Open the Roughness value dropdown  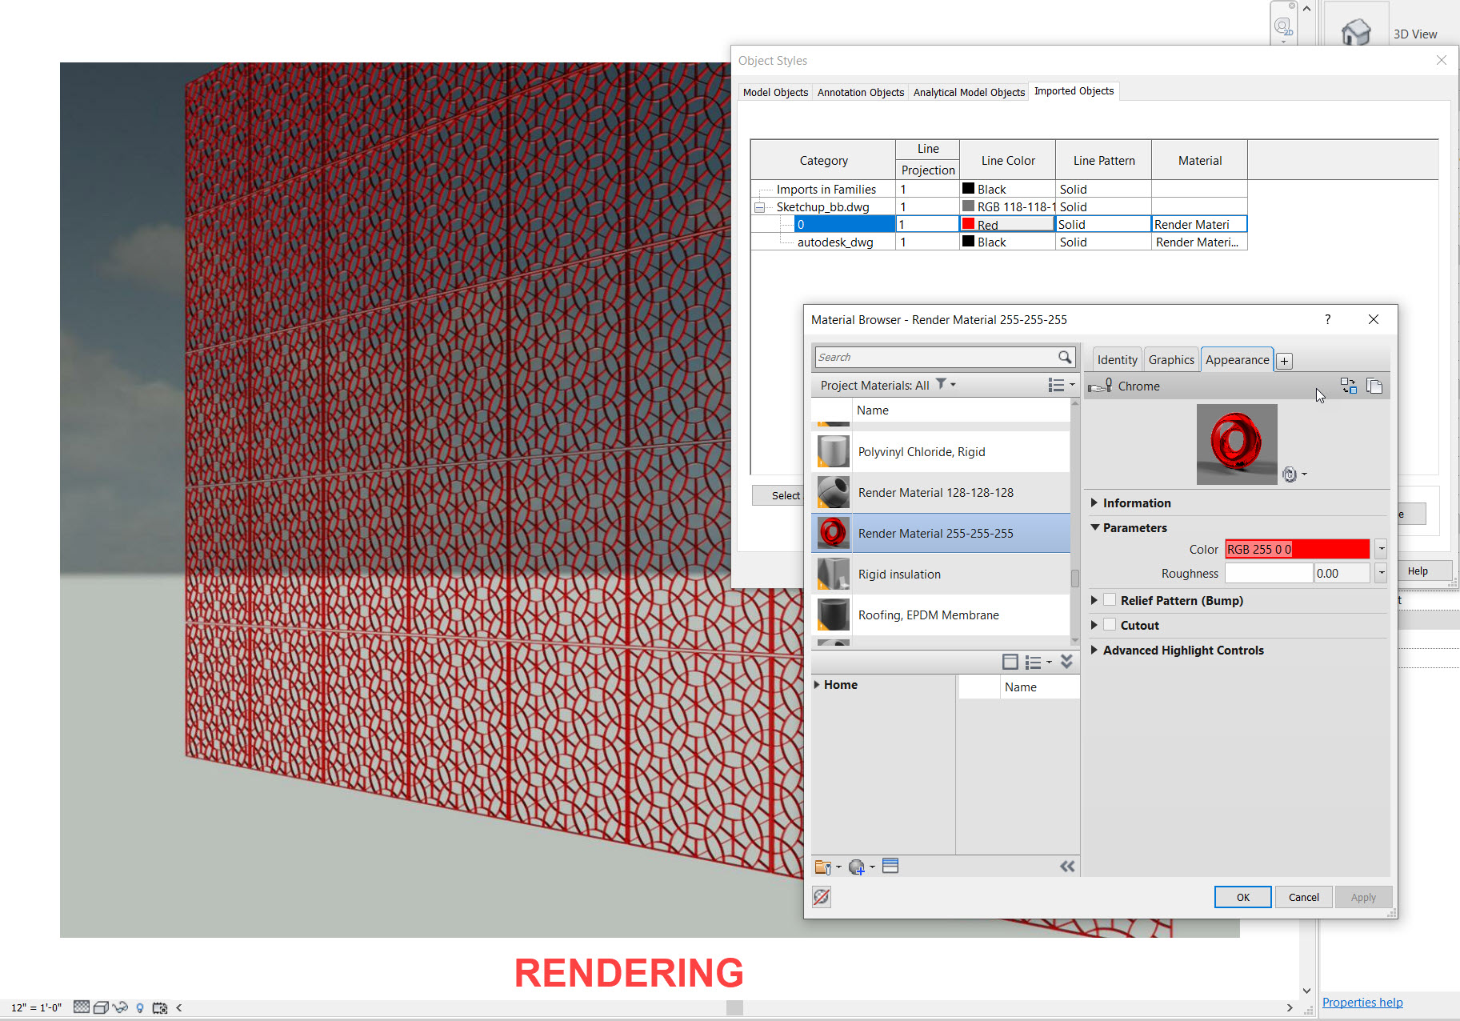(1380, 573)
